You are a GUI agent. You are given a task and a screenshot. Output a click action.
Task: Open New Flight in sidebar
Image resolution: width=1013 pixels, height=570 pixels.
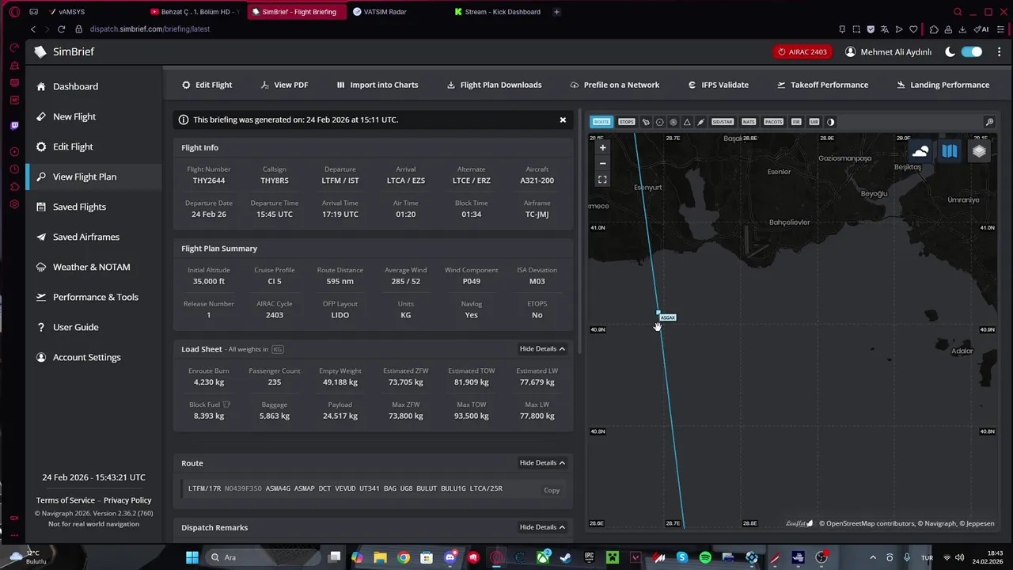[74, 116]
